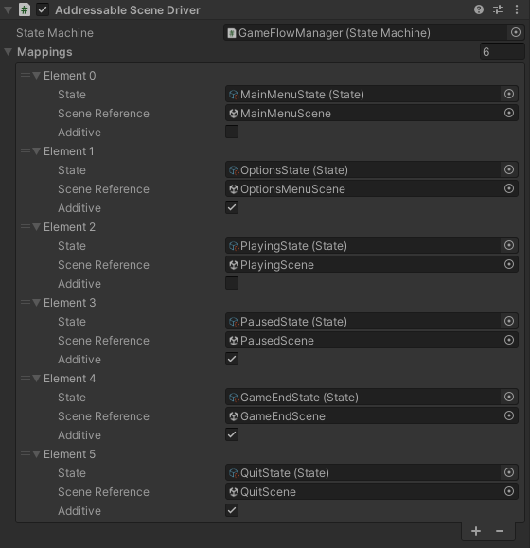Disable the Addressable Scene Driver component checkbox
This screenshot has height=548, width=530.
[x=43, y=9]
